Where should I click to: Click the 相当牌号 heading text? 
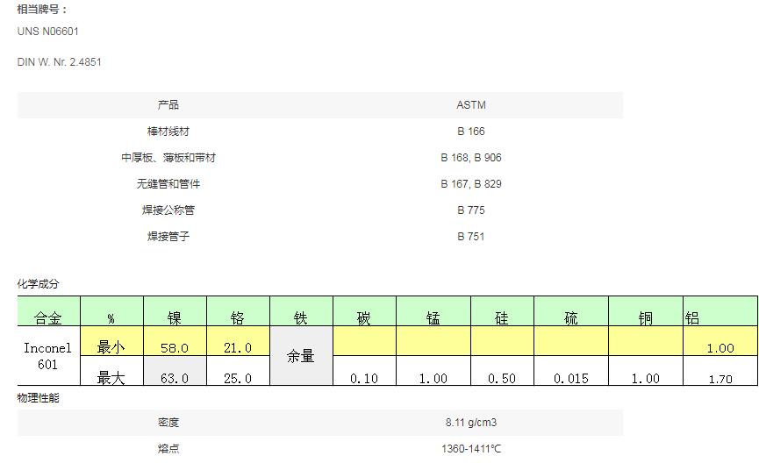click(x=42, y=9)
